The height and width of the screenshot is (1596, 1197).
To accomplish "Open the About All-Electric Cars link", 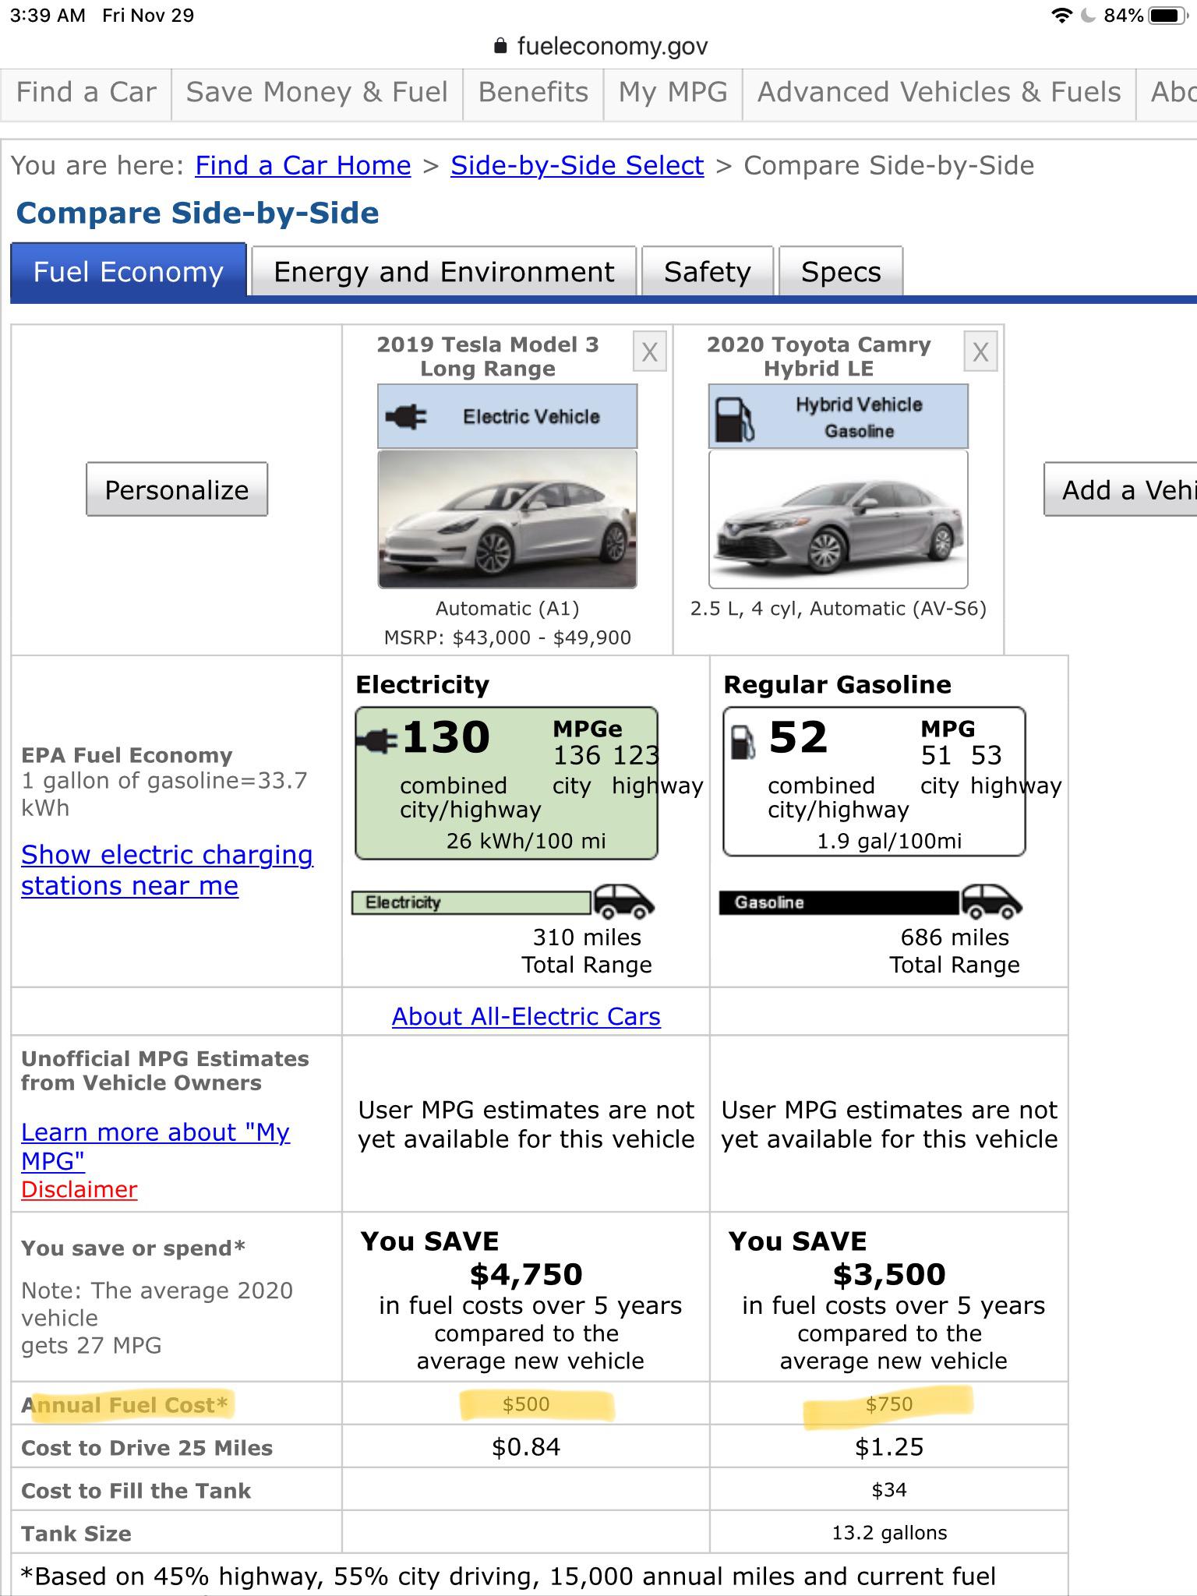I will pyautogui.click(x=526, y=1016).
